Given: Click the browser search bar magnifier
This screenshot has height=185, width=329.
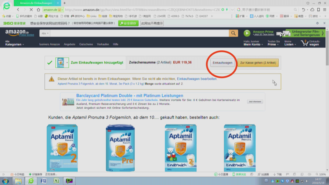Looking at the screenshot, I should [295, 10].
